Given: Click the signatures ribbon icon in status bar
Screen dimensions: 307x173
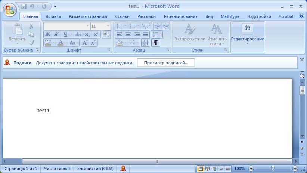Looking at the screenshot, I should (x=123, y=168).
